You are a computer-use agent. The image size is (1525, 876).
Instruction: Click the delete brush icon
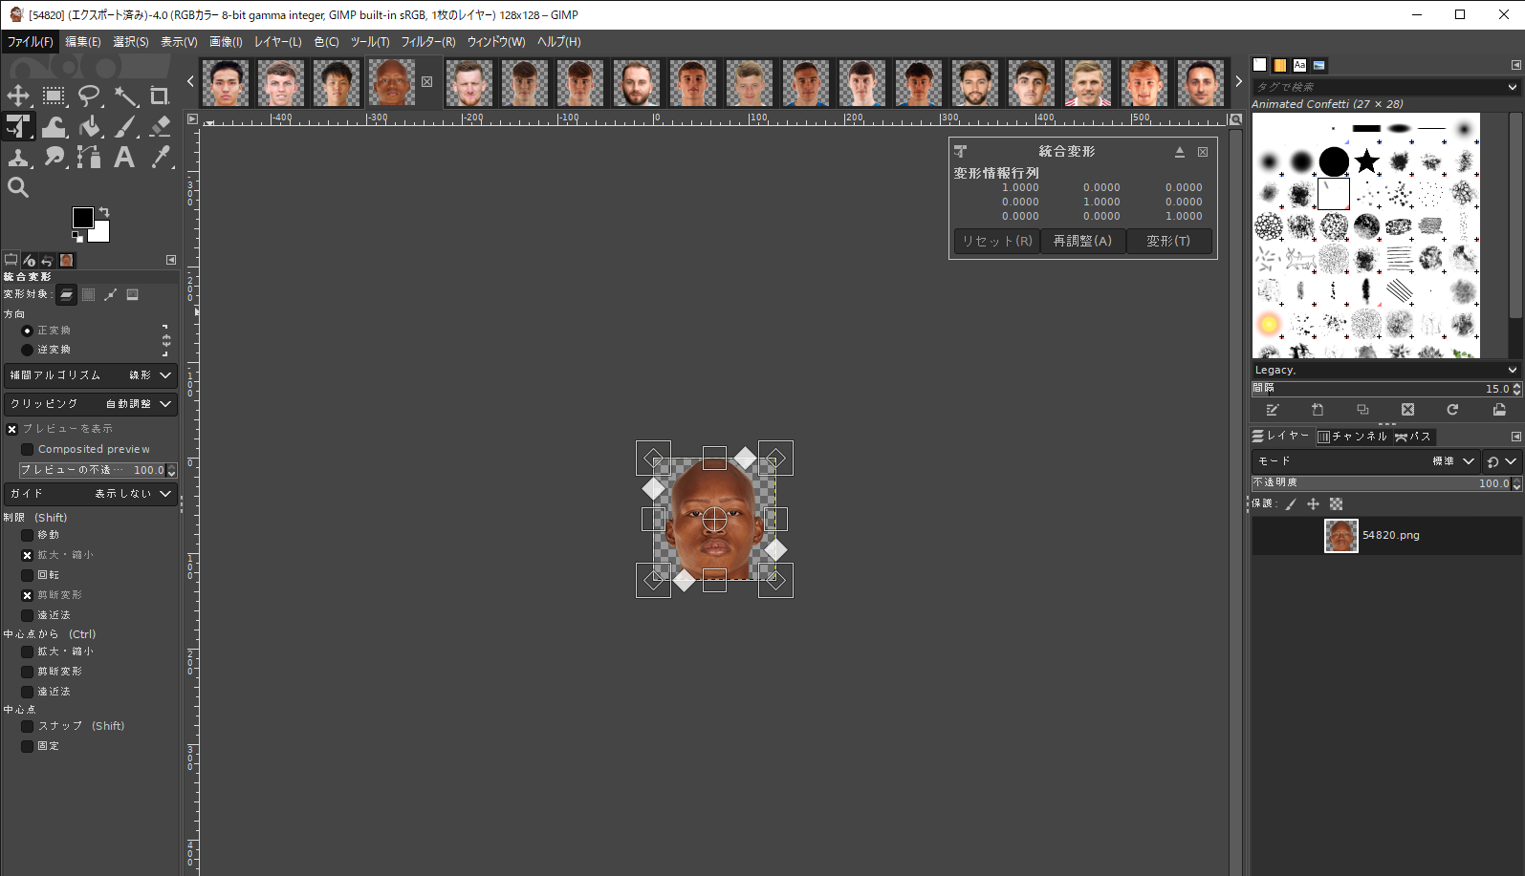pos(1407,410)
